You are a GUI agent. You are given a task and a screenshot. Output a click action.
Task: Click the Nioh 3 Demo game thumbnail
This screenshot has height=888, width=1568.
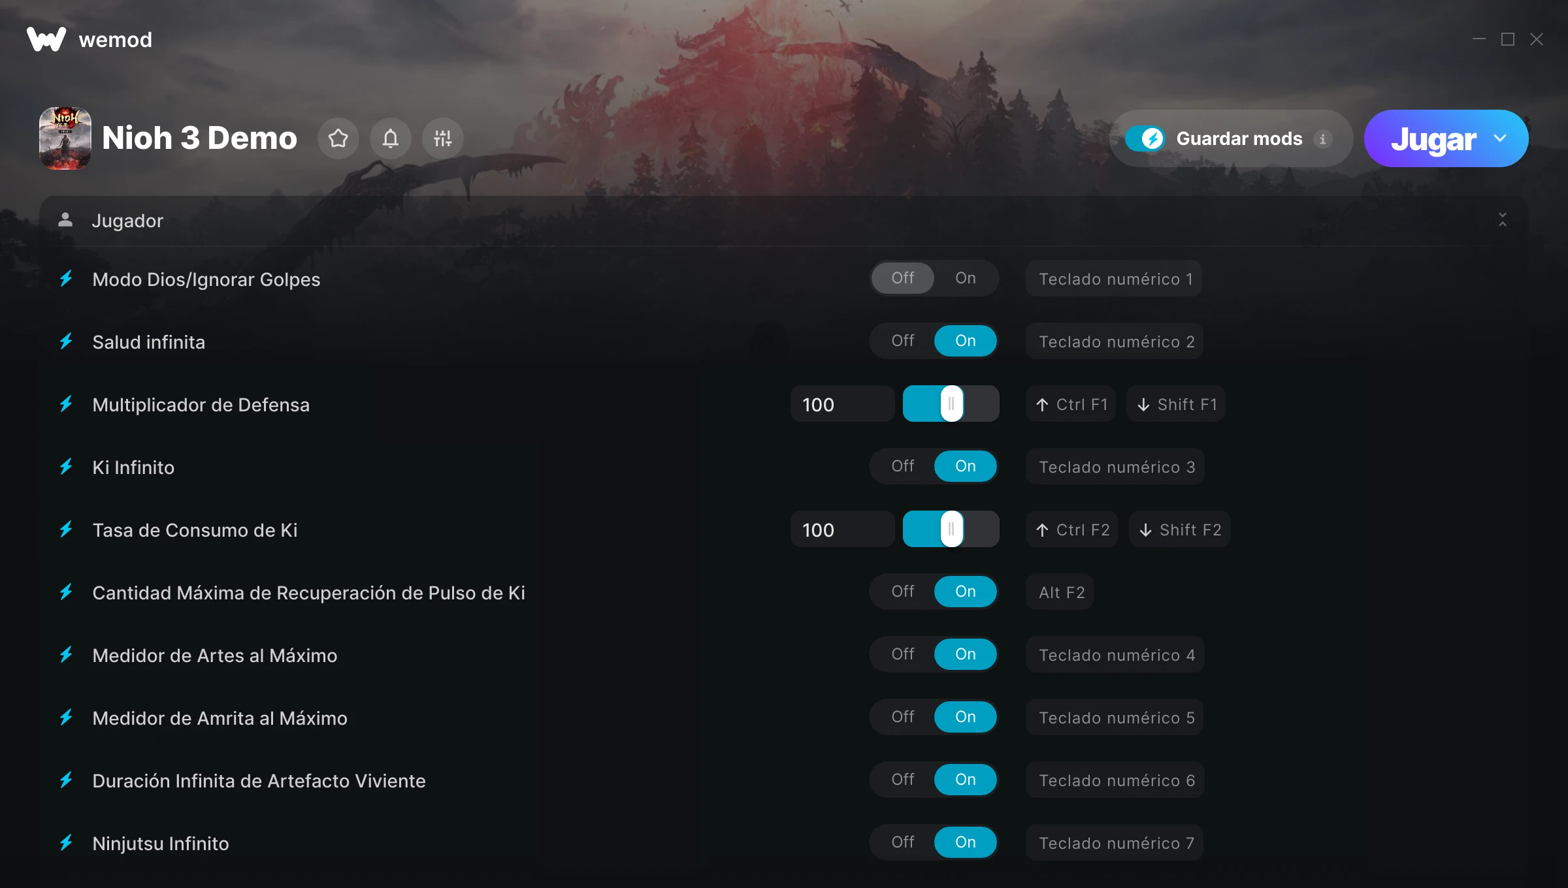(65, 138)
